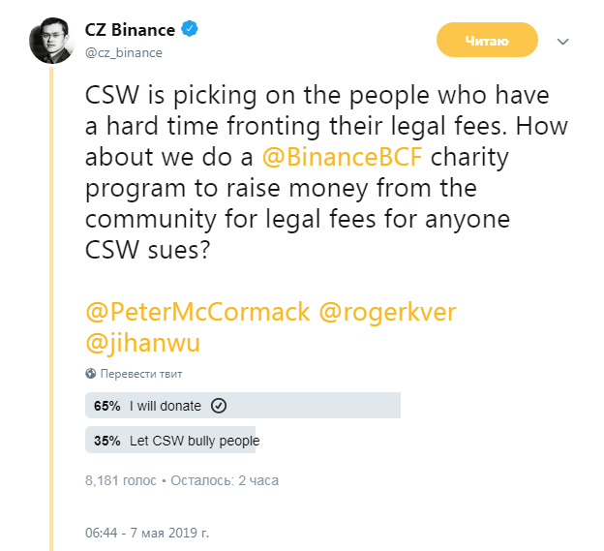Click the Осталось: 2 часа poll time remaining

(x=225, y=480)
